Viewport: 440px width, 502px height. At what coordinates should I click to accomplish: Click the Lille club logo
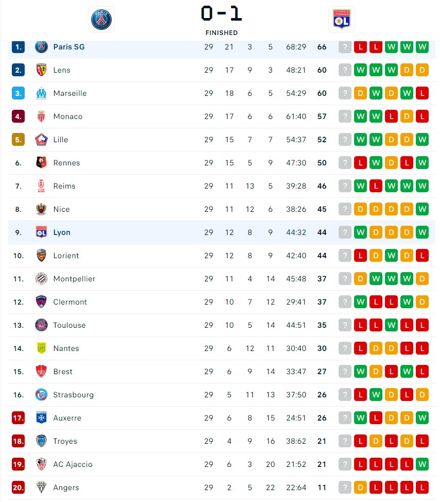point(41,140)
